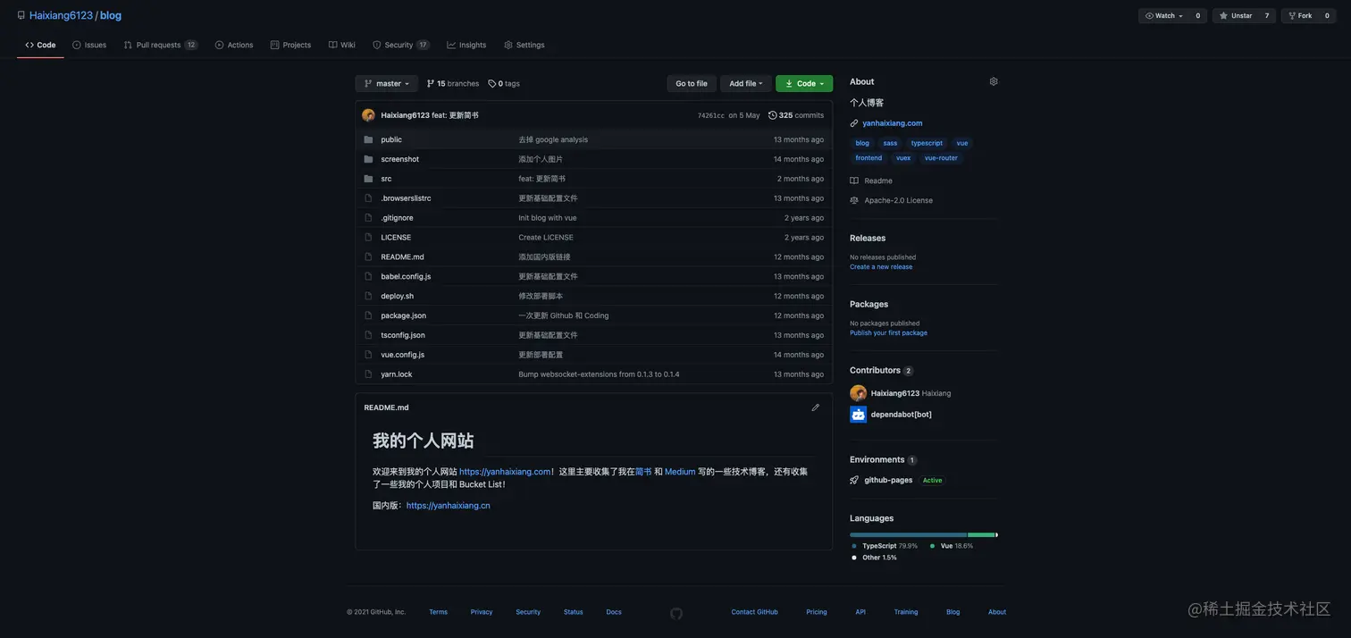Click file icon beside .browserslistrc

click(x=368, y=198)
